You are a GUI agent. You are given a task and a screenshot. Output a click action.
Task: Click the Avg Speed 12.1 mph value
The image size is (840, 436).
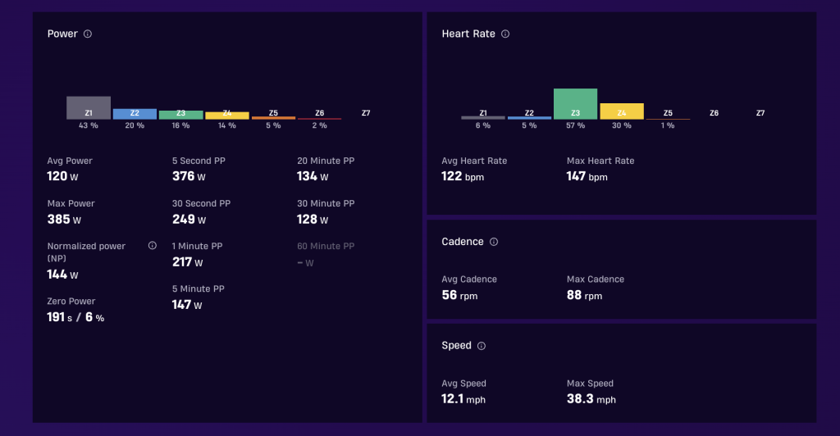[463, 399]
